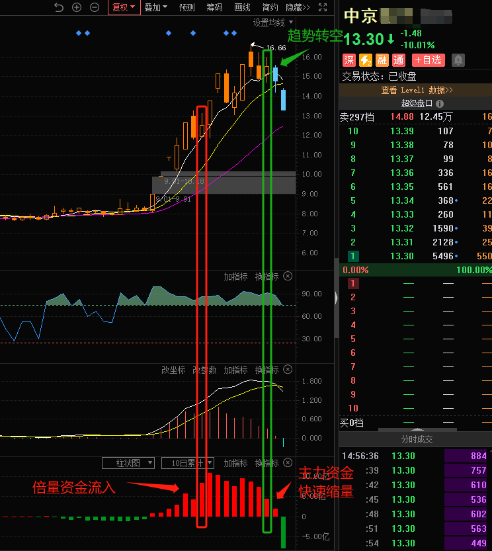Click the trade volume 449
Viewport: 492px width, 551px height.
[479, 543]
